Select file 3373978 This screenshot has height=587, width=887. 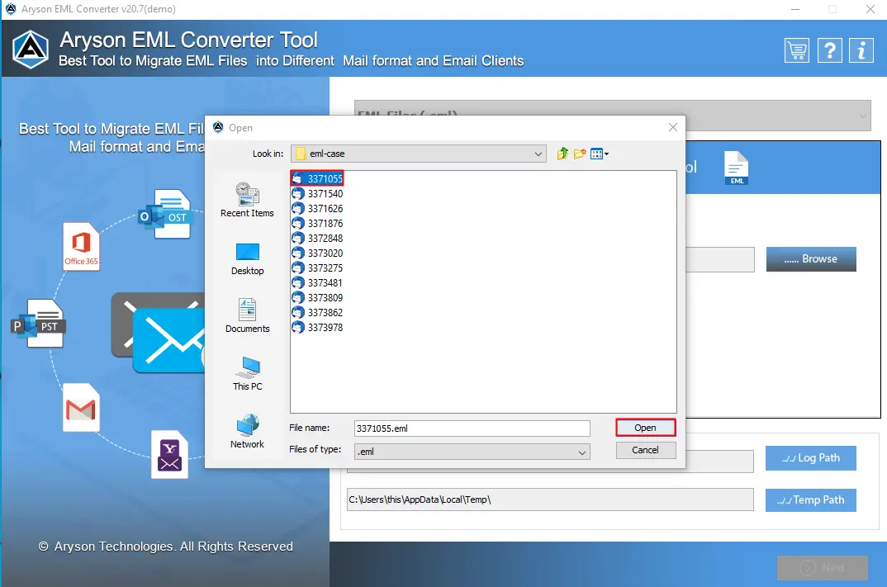click(x=317, y=328)
